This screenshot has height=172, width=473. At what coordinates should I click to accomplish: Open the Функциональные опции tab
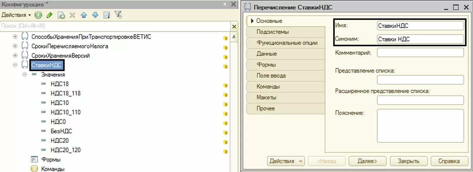pyautogui.click(x=287, y=43)
